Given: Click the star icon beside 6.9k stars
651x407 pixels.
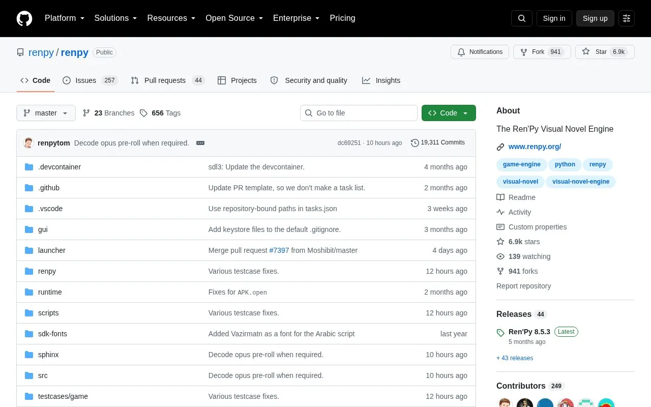Looking at the screenshot, I should pyautogui.click(x=500, y=242).
